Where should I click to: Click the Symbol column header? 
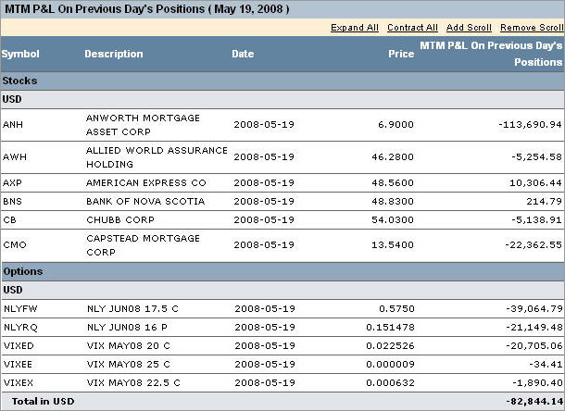(20, 54)
